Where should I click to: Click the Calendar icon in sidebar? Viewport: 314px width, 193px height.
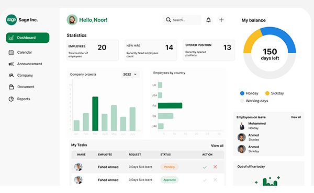pyautogui.click(x=11, y=53)
